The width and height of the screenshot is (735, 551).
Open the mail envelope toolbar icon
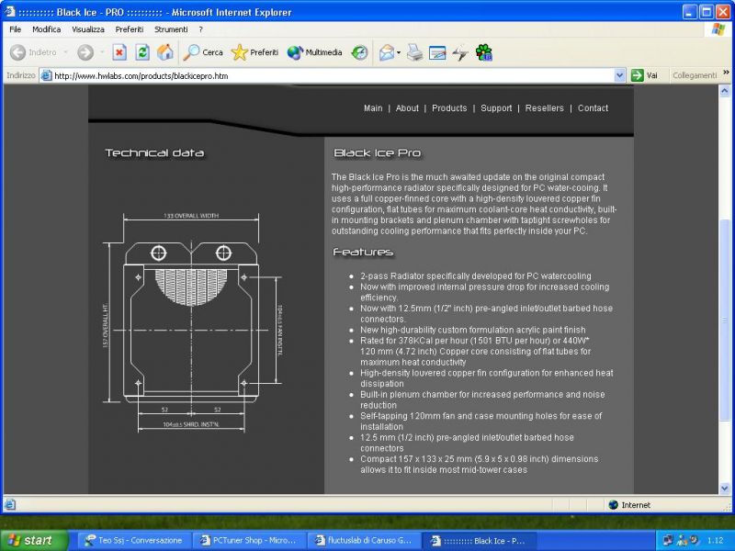pos(387,52)
